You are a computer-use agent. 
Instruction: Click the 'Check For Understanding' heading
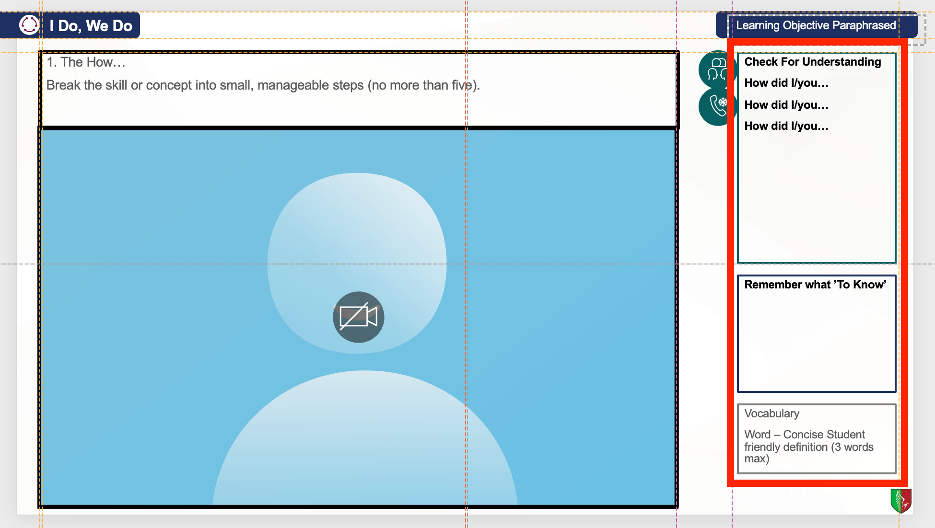pyautogui.click(x=812, y=62)
